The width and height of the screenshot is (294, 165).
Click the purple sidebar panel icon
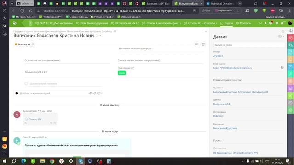[x=291, y=88]
